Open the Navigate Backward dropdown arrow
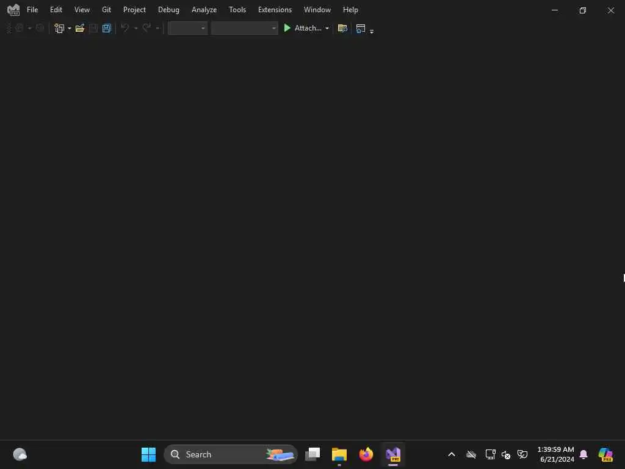625x469 pixels. click(x=29, y=28)
